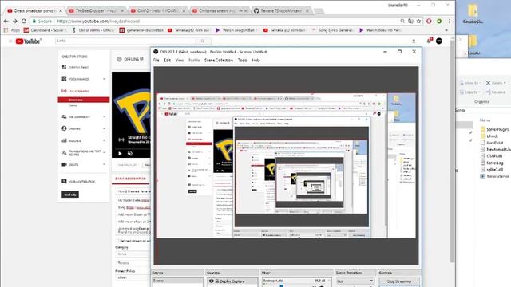The image size is (511, 287).
Task: Click the Send a tip button in the Creator Studio sidebar
Action: [x=70, y=195]
